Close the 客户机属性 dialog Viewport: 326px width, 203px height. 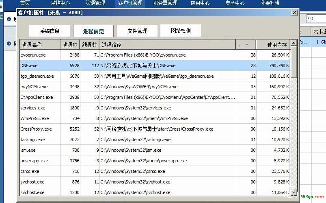pyautogui.click(x=294, y=13)
